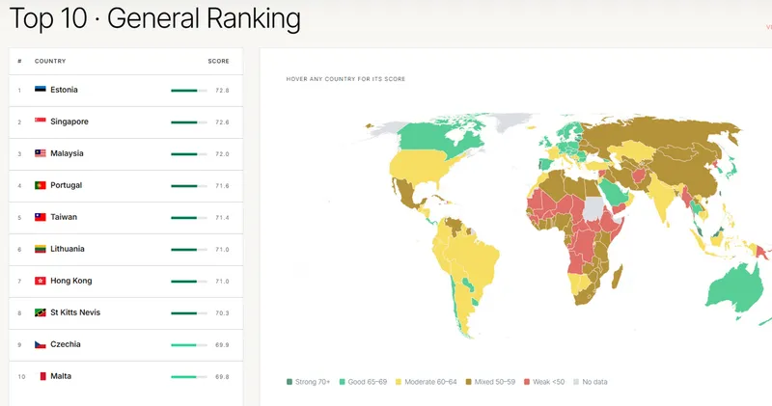Image resolution: width=772 pixels, height=406 pixels.
Task: Click score 72.8 for Estonia
Action: coord(222,91)
